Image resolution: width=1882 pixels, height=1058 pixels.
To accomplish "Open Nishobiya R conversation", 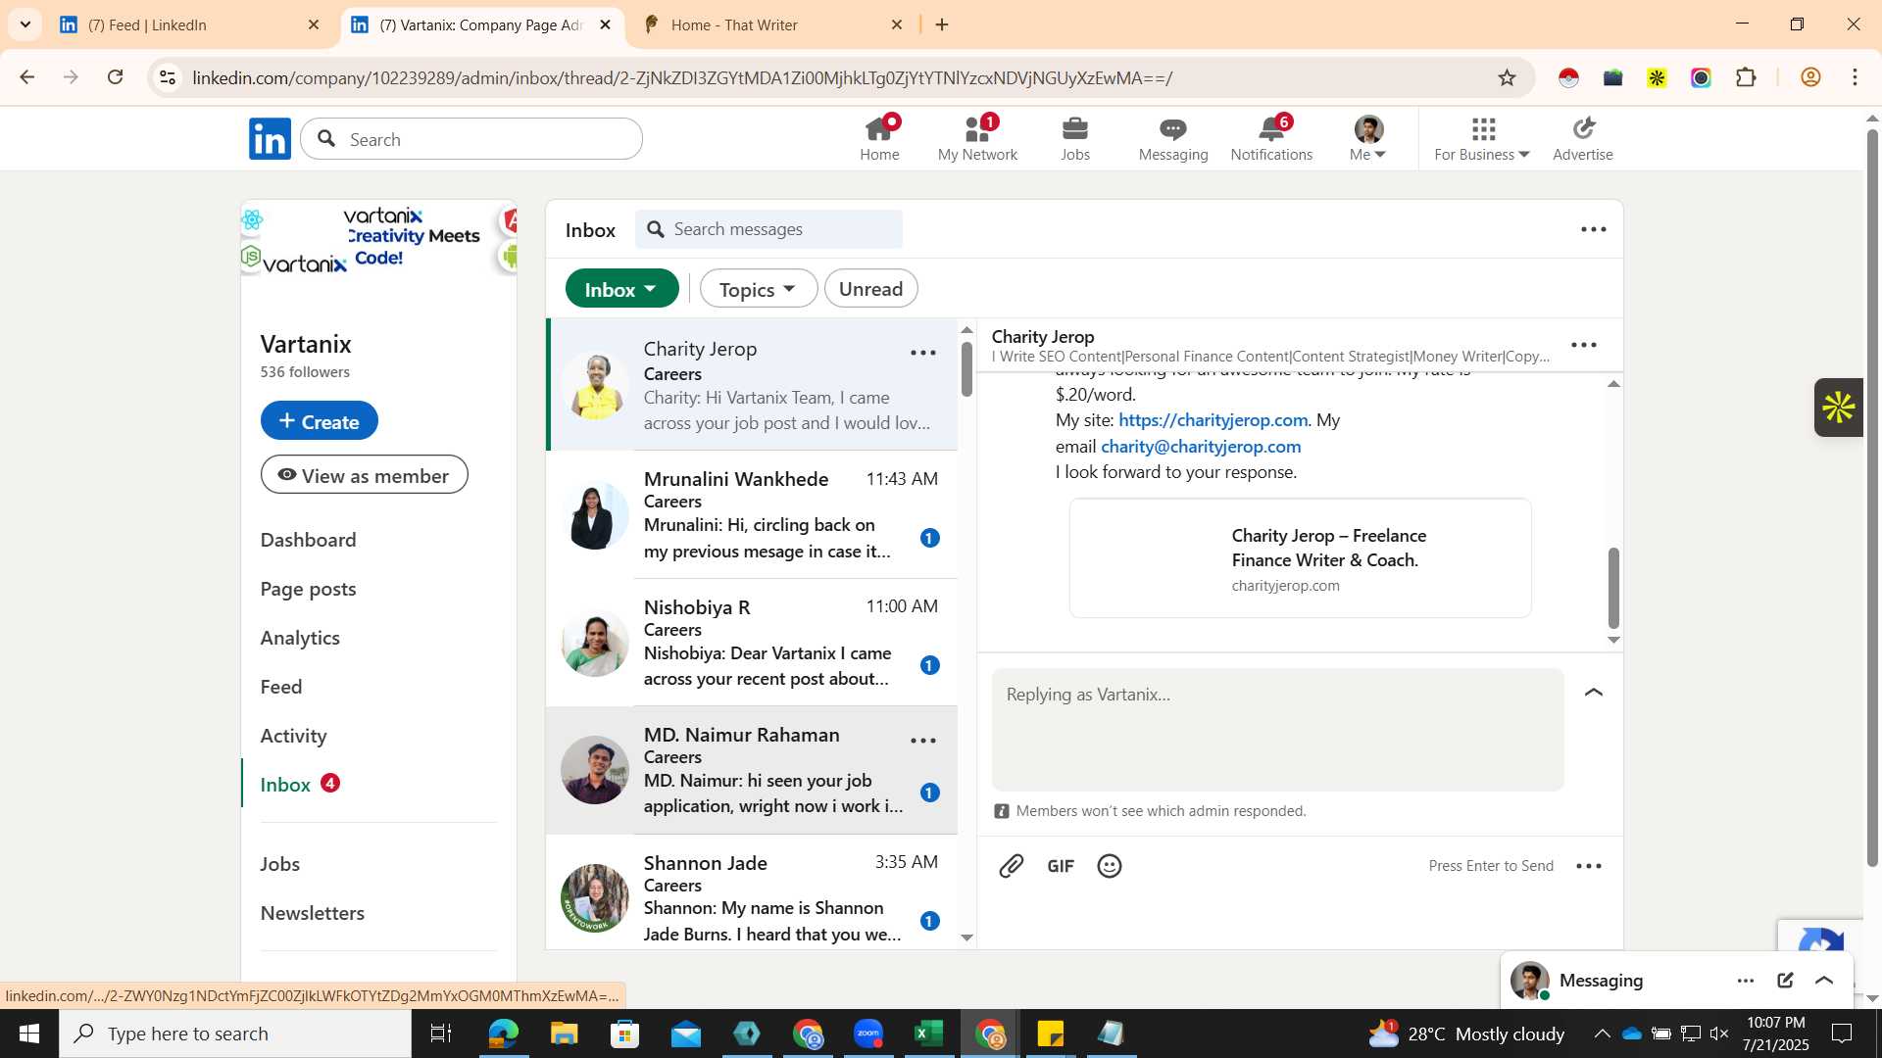I will [752, 643].
